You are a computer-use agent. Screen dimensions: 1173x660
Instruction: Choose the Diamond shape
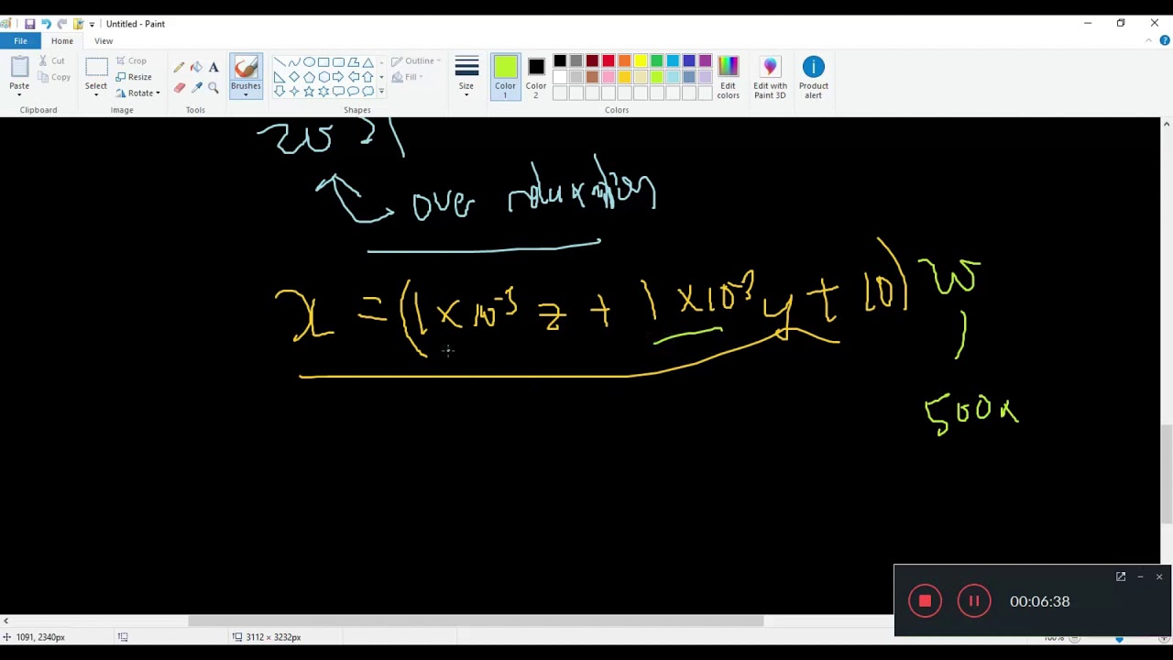(x=294, y=77)
